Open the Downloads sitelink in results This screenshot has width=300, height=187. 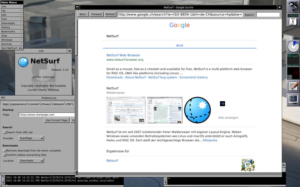click(x=114, y=77)
